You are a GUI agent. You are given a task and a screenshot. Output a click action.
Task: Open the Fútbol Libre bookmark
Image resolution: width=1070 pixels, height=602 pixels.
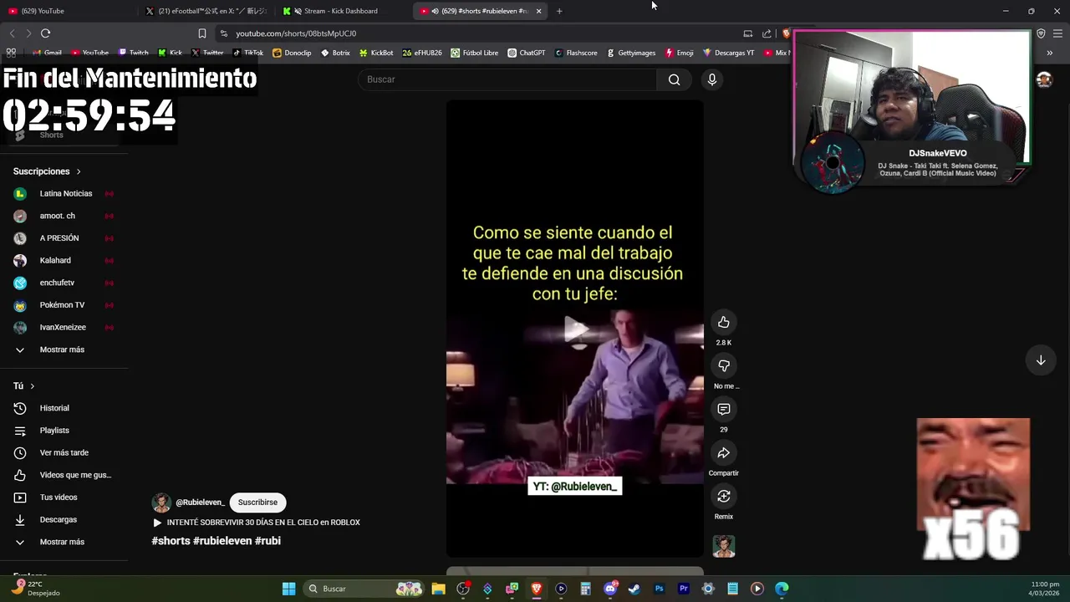tap(475, 53)
